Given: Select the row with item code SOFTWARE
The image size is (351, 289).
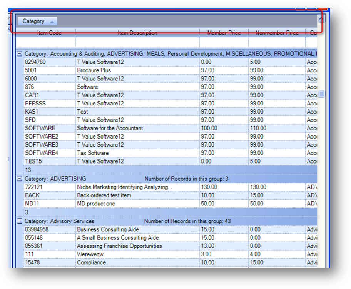Looking at the screenshot, I should point(170,128).
